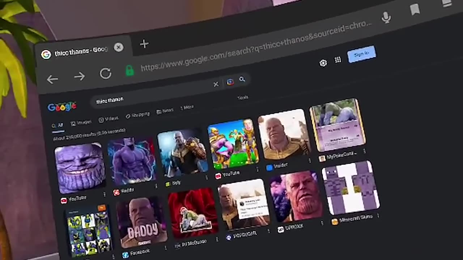Click the UPROXX source link
The width and height of the screenshot is (463, 260).
[x=290, y=228]
